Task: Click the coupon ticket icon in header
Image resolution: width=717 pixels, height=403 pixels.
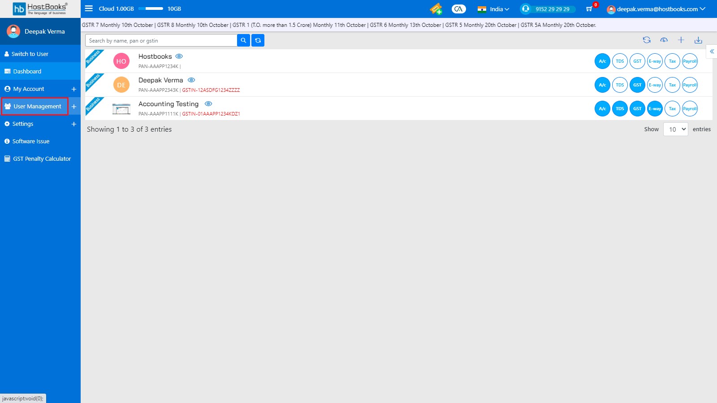Action: [x=436, y=9]
